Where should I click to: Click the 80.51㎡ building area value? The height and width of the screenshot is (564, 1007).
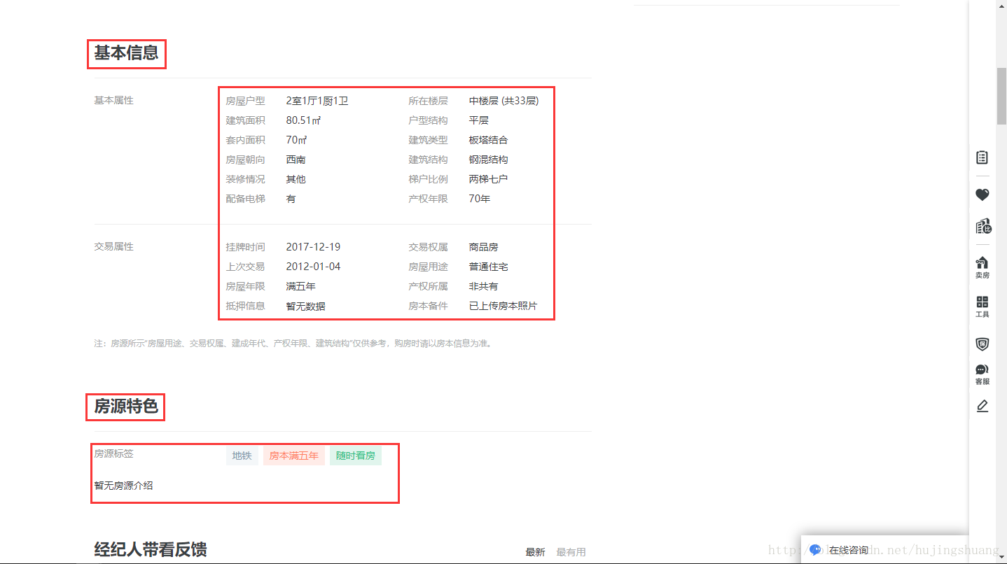[303, 120]
